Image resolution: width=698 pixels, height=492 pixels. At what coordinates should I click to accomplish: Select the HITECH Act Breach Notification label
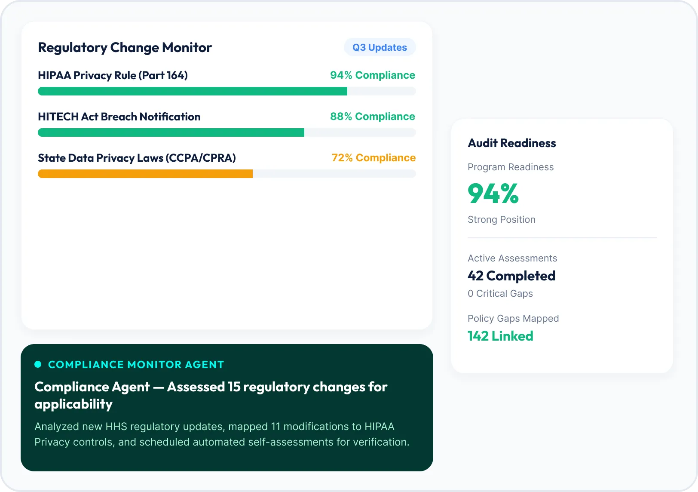point(119,117)
